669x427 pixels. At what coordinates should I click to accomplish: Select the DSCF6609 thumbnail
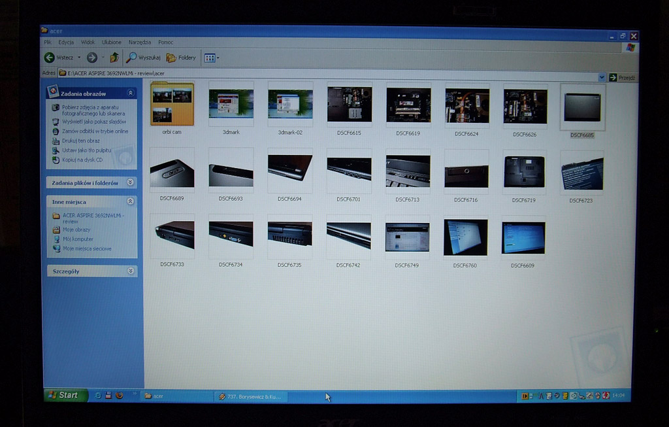coord(523,238)
